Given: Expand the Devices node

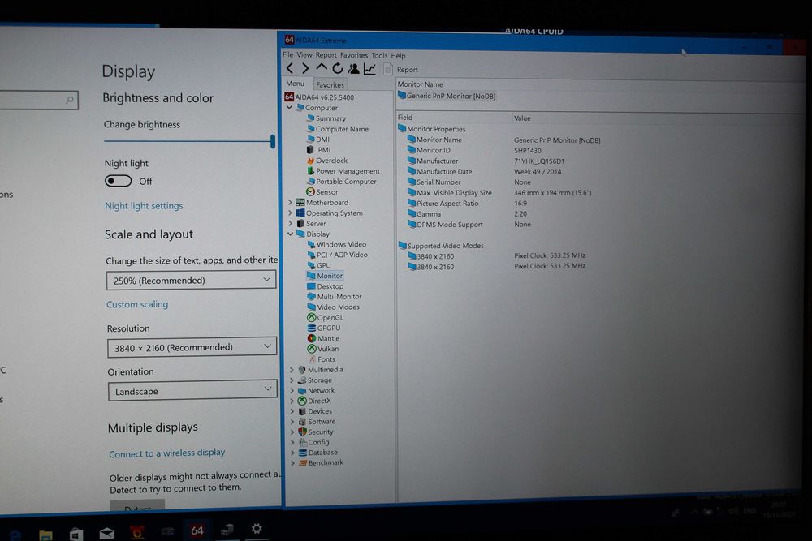Looking at the screenshot, I should click(292, 411).
